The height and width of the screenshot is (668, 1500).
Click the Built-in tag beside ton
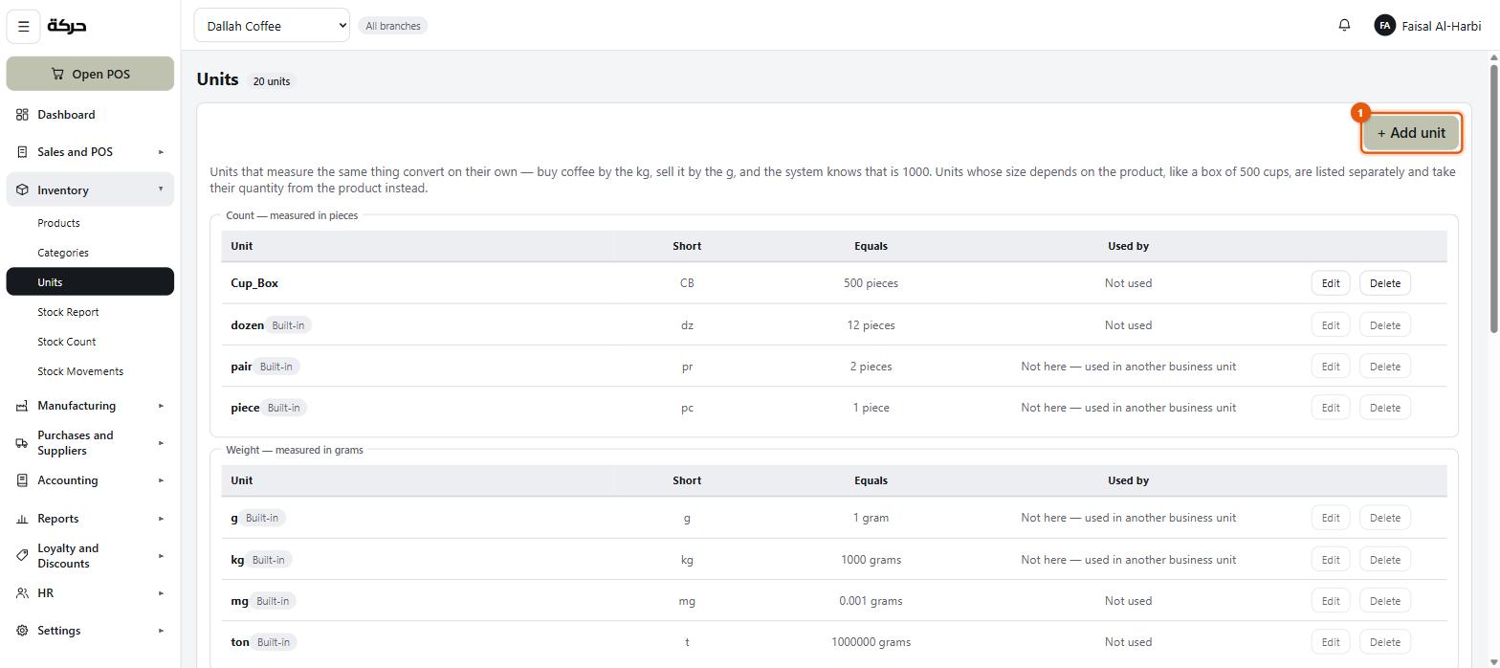(x=274, y=642)
